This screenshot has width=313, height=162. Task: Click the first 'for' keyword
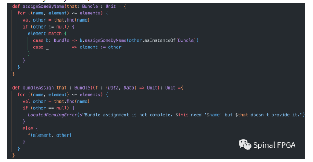click(22, 13)
